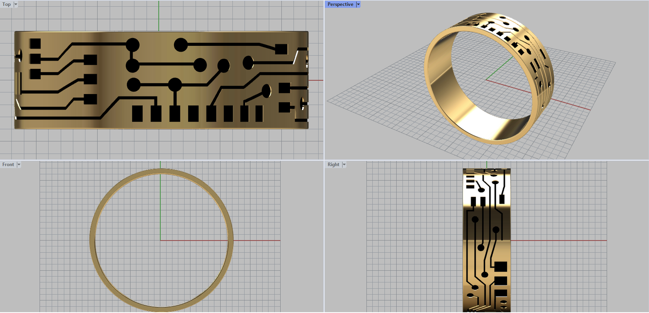Pick leftmost rectangular pad in bottom row, Top view

pos(138,114)
